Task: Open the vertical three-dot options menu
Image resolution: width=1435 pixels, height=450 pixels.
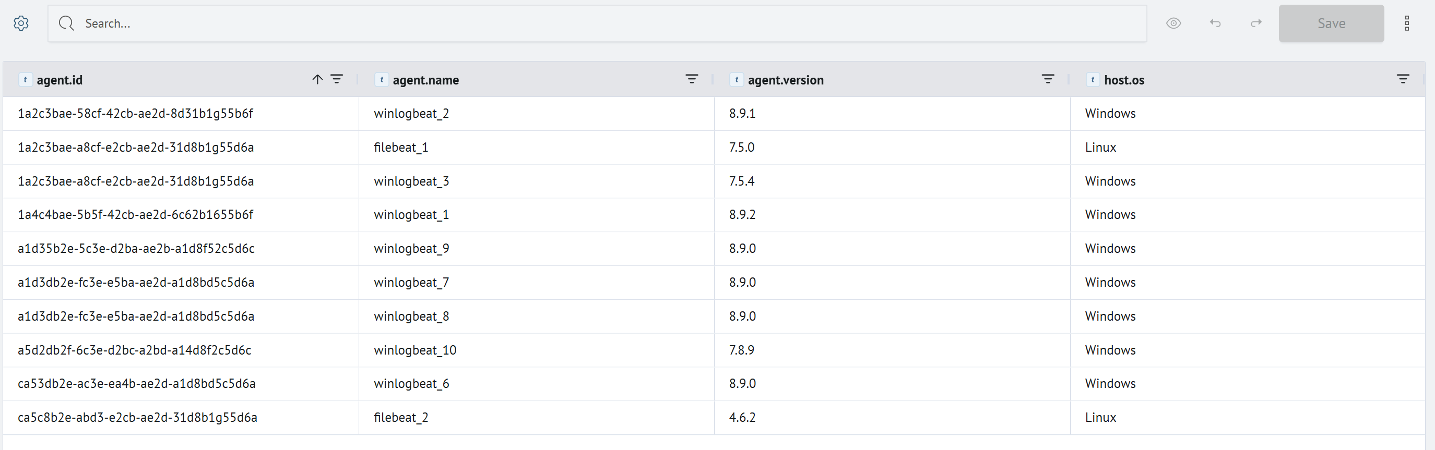Action: point(1407,23)
